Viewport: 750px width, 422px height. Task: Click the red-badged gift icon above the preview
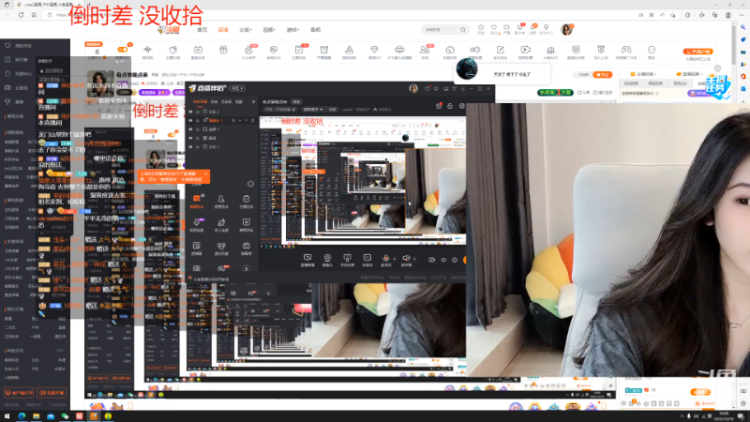[x=439, y=106]
